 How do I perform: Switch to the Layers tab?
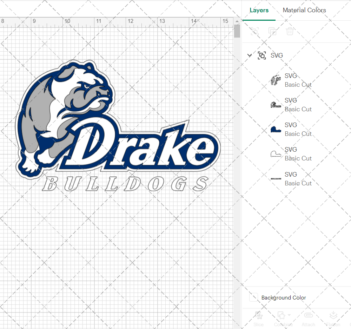(259, 10)
